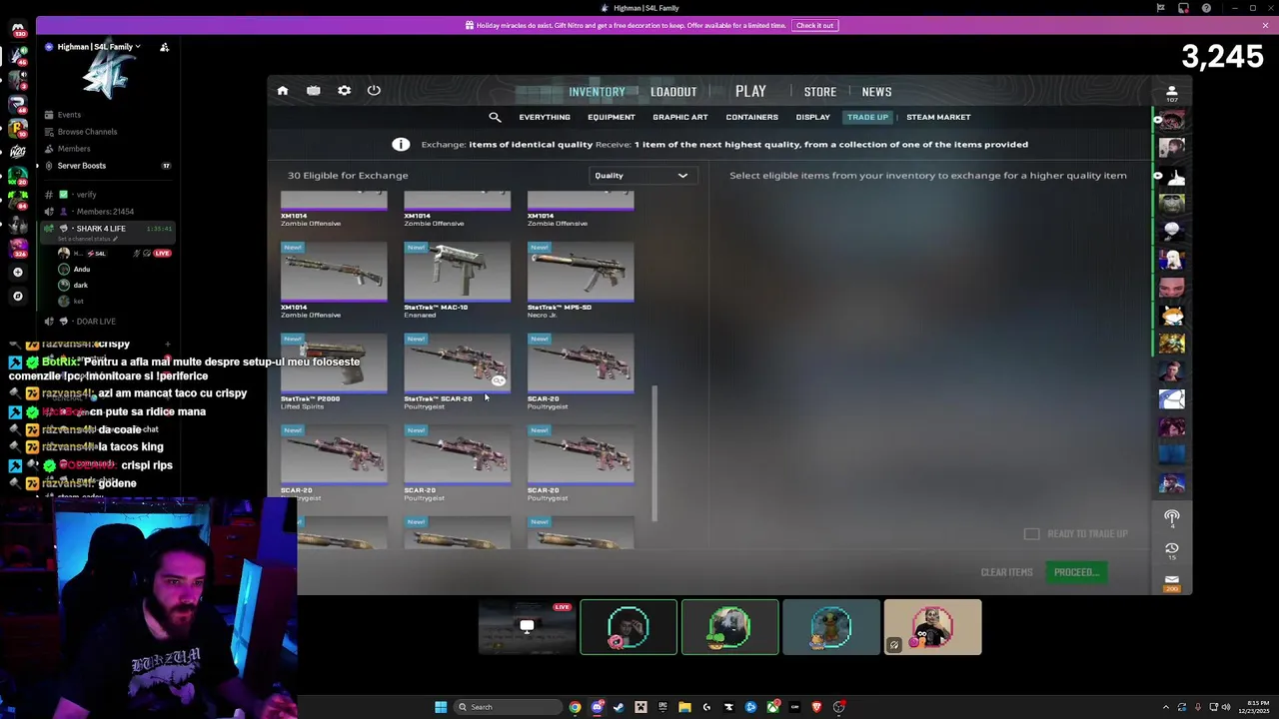
Task: Open Discord server discovery compass icon
Action: click(x=17, y=296)
